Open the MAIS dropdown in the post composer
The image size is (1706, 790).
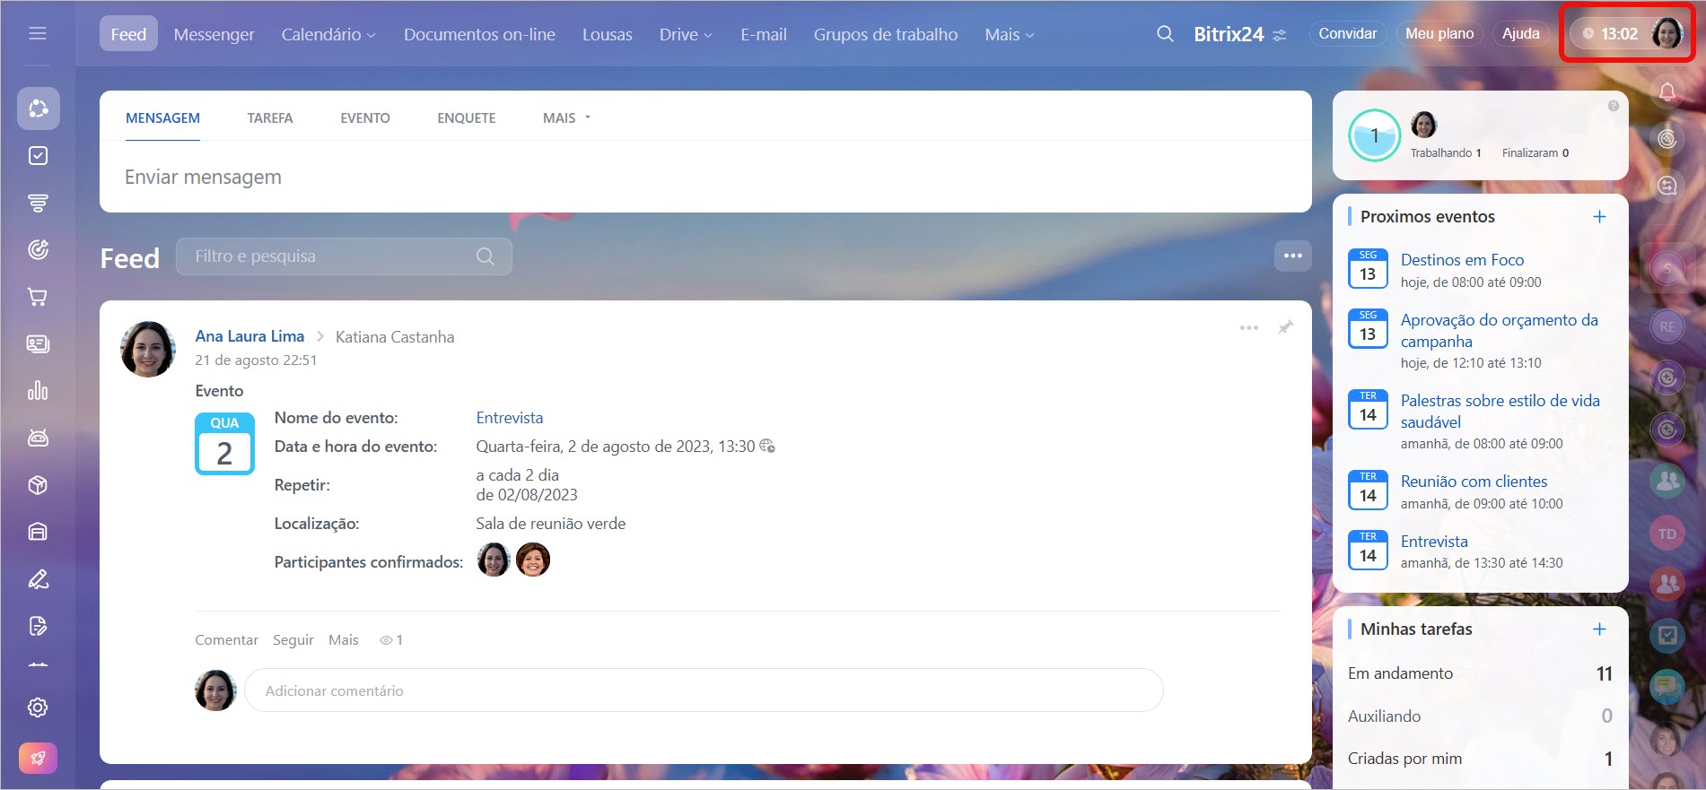click(566, 118)
